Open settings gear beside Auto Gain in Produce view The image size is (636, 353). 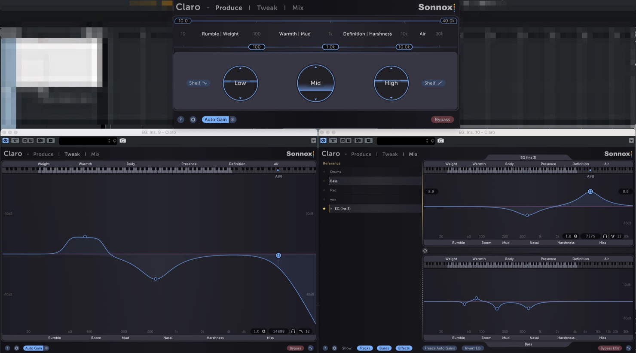[x=193, y=119]
